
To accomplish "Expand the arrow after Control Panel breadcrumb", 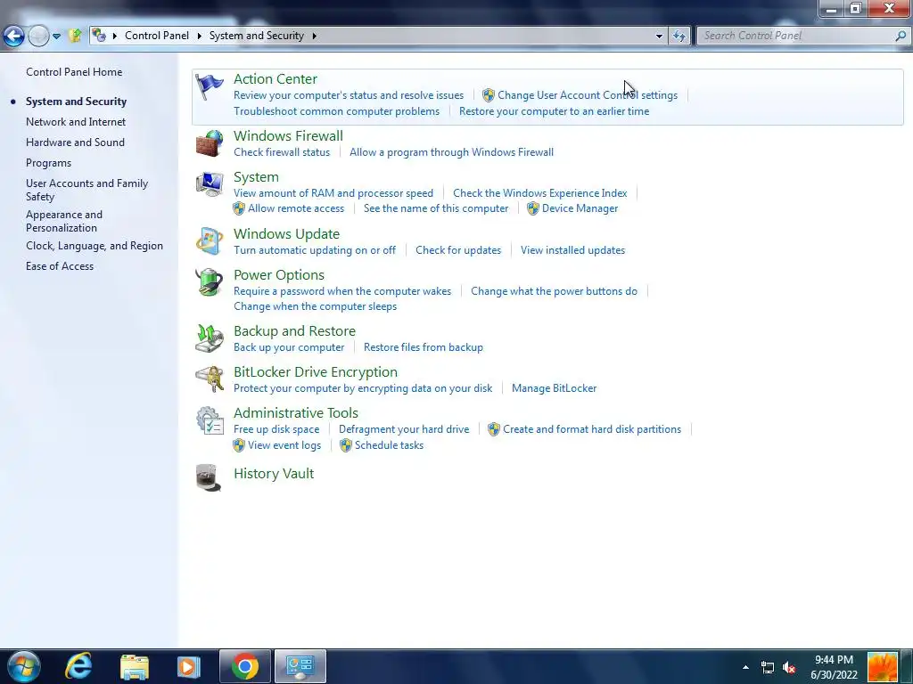I will point(199,36).
